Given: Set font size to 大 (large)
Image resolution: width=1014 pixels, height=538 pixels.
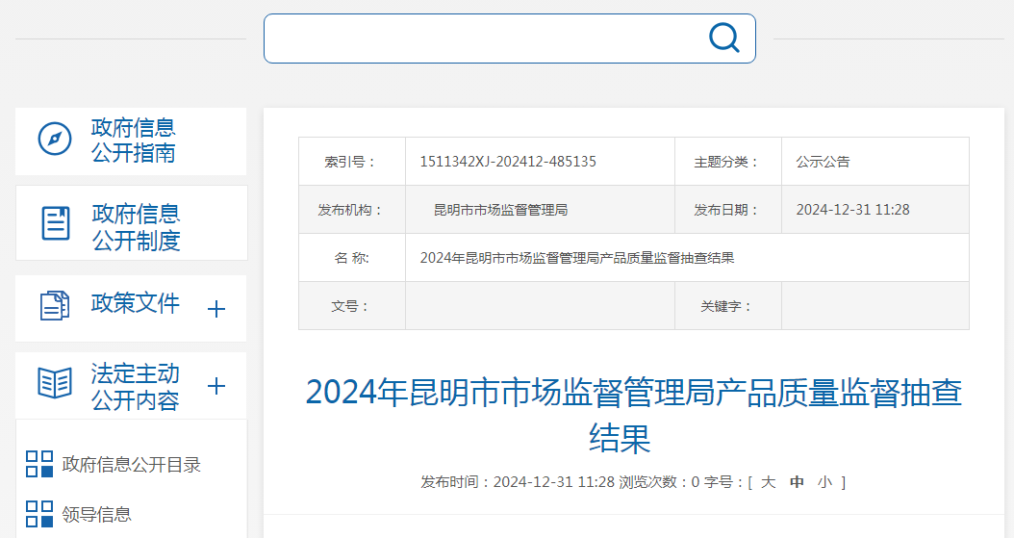Looking at the screenshot, I should (x=768, y=482).
